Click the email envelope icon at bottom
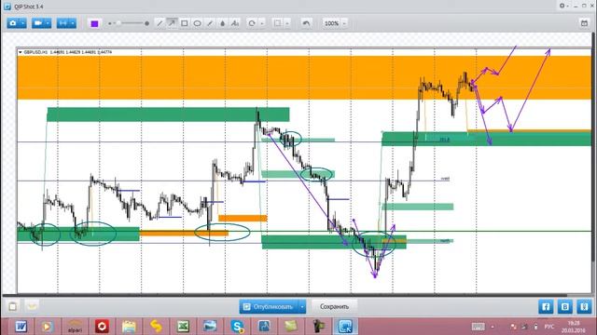Viewport: 597px width, 335px height. pyautogui.click(x=32, y=306)
